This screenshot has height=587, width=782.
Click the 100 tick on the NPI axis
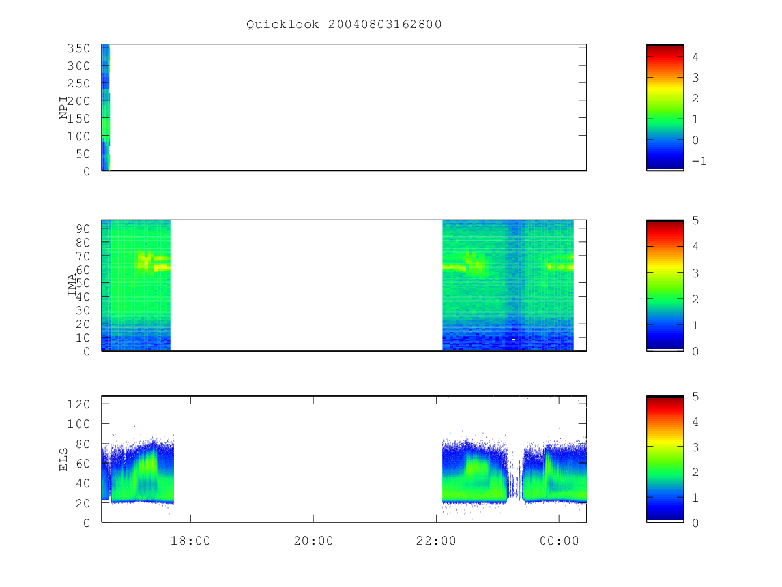point(78,136)
